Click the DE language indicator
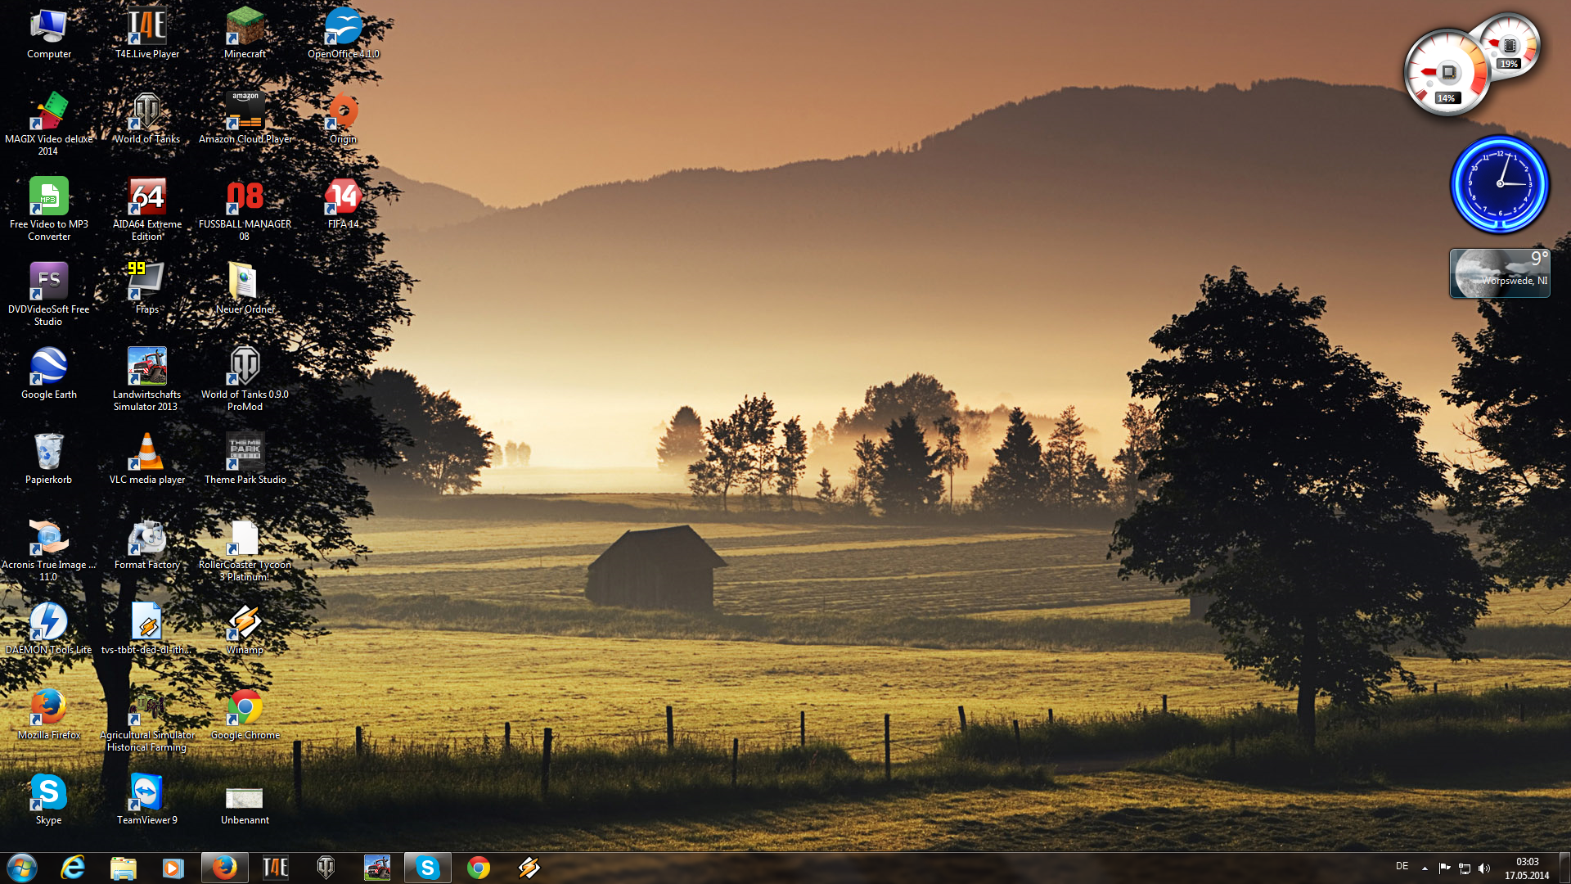Viewport: 1571px width, 884px height. pos(1402,866)
